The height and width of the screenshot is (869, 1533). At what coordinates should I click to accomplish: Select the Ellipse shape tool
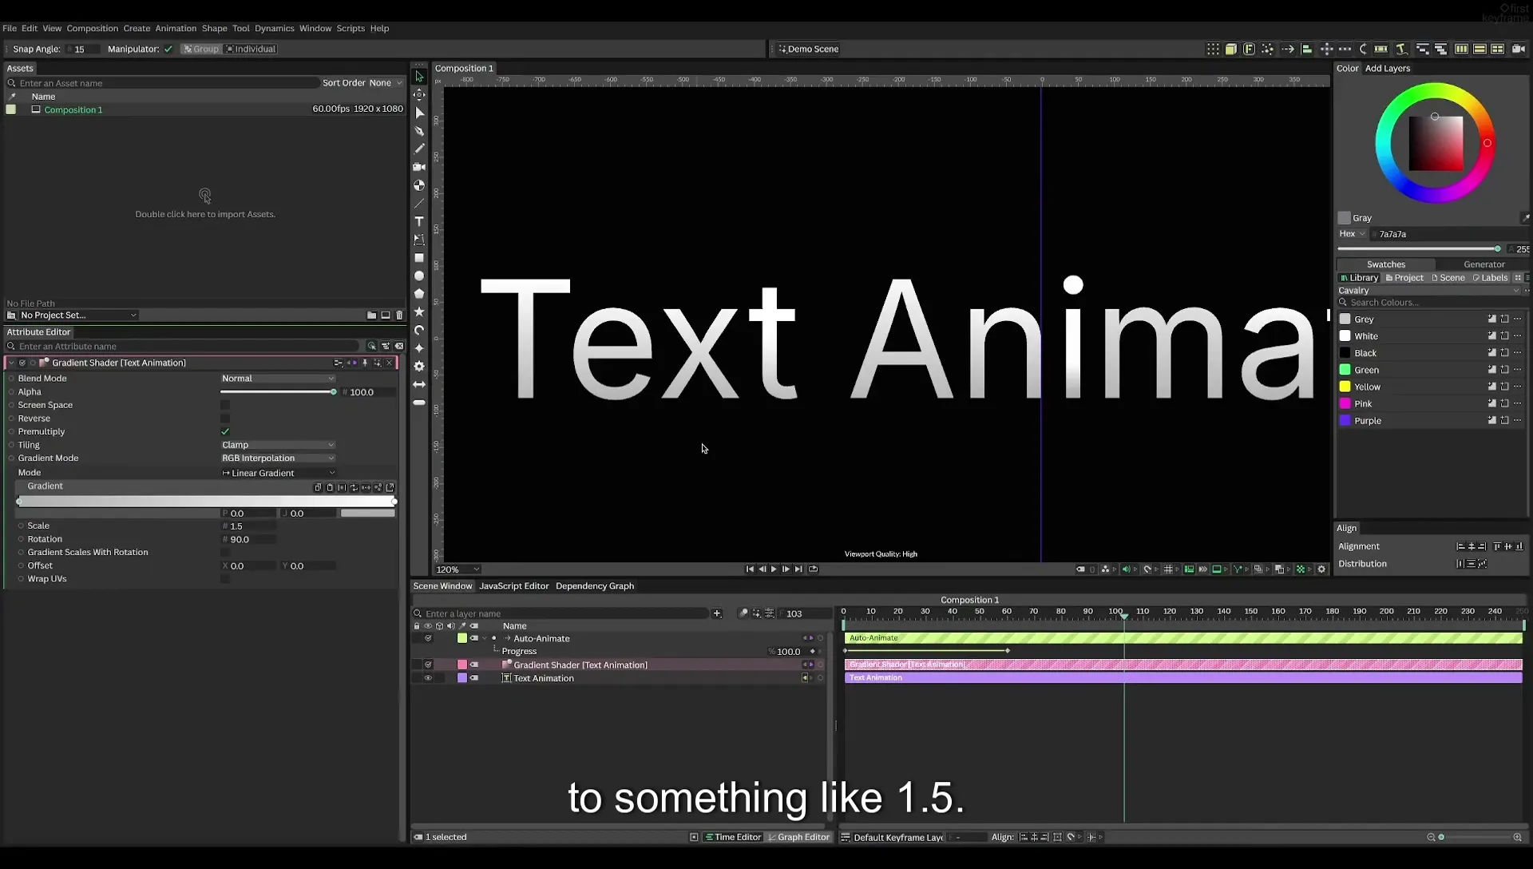coord(419,276)
